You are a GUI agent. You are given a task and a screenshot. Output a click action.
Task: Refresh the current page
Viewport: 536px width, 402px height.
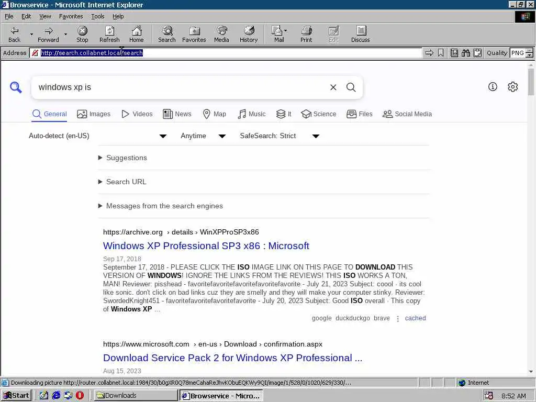(x=109, y=34)
